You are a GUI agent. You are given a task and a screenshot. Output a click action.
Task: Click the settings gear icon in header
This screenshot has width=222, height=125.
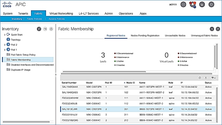tap(211, 5)
